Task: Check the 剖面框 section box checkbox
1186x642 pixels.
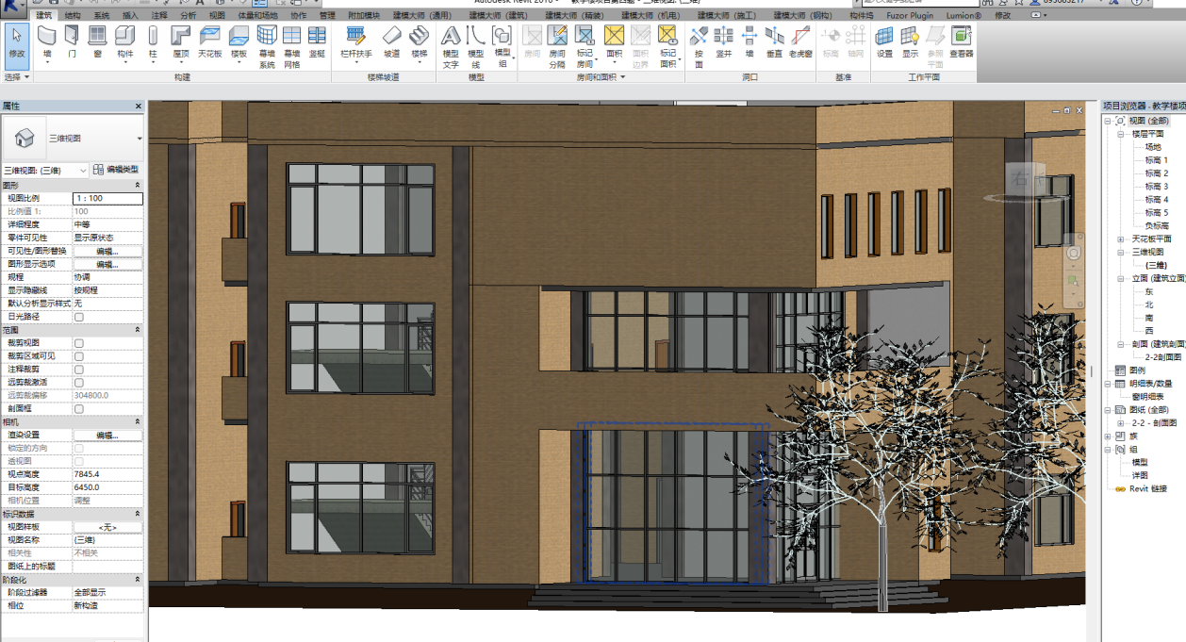Action: click(x=79, y=410)
